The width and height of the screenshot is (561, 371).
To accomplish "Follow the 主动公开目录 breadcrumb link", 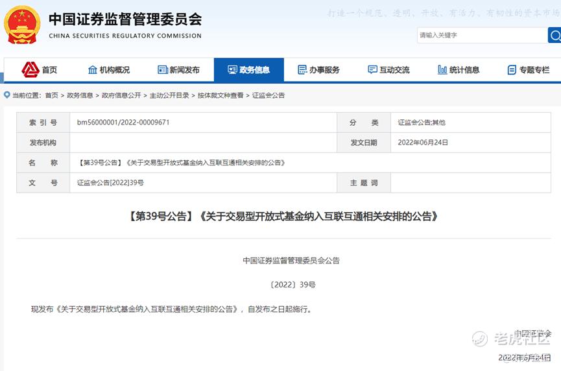I will click(169, 95).
